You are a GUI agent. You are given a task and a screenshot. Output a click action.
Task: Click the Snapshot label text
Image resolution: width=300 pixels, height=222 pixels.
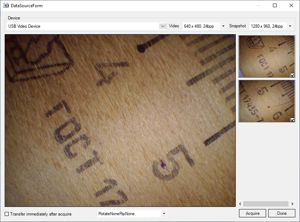238,26
